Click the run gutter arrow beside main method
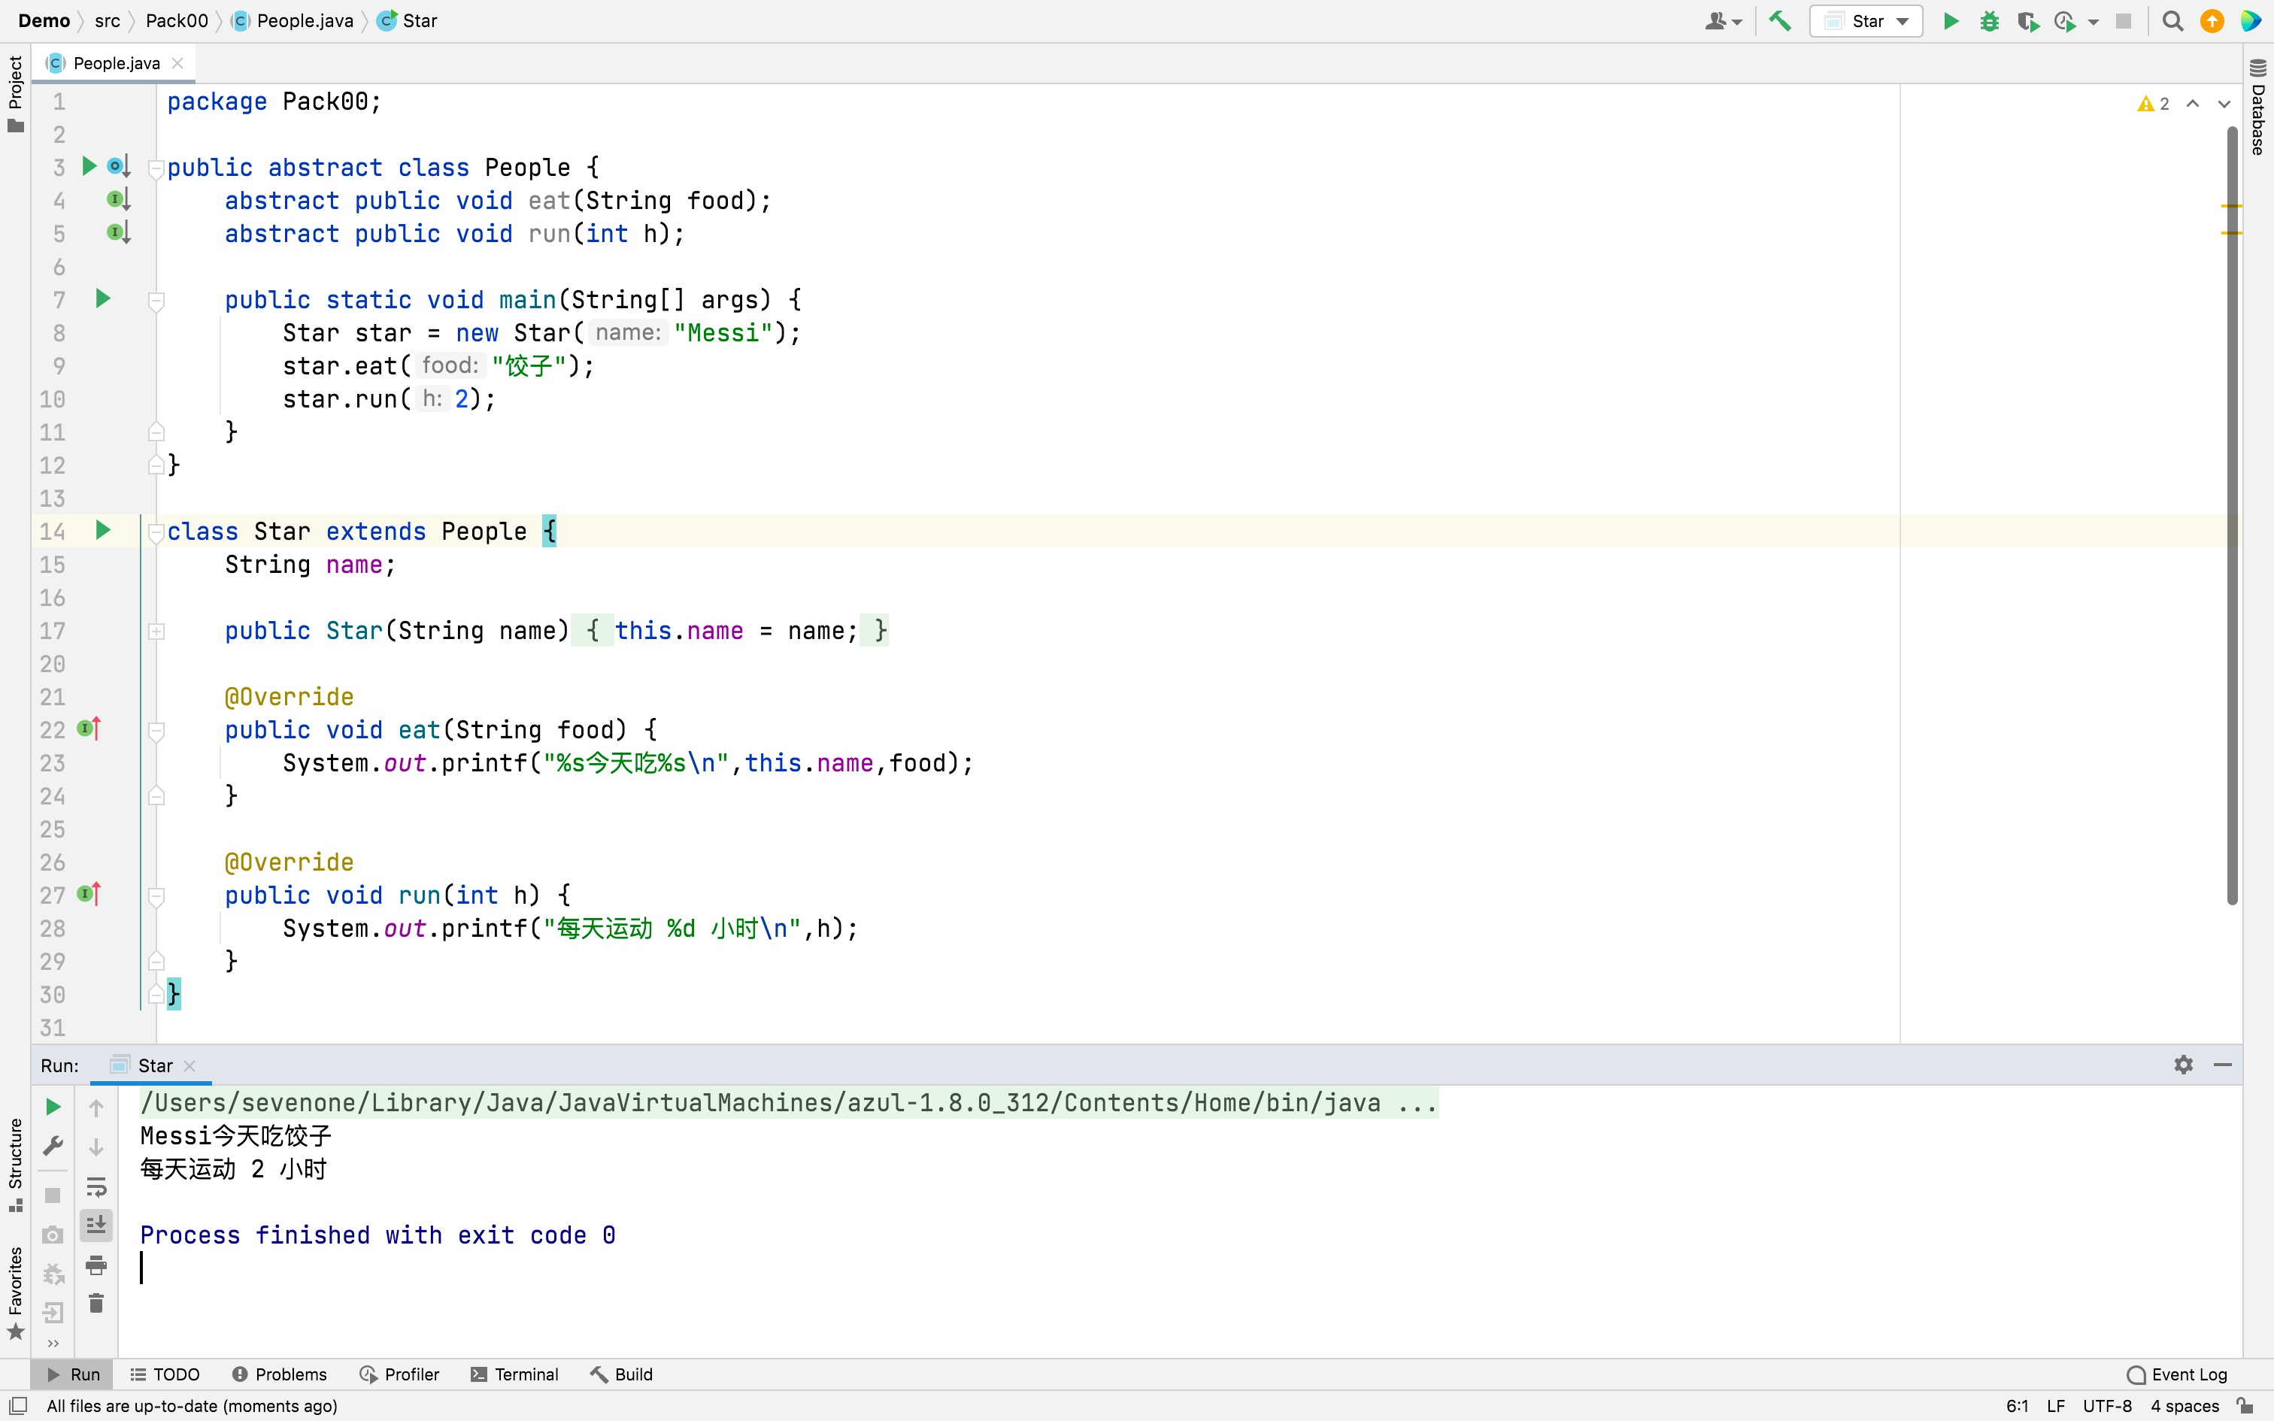The image size is (2274, 1421). coord(103,299)
